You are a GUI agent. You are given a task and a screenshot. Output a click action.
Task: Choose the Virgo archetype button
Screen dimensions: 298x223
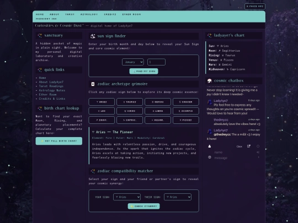click(130, 111)
